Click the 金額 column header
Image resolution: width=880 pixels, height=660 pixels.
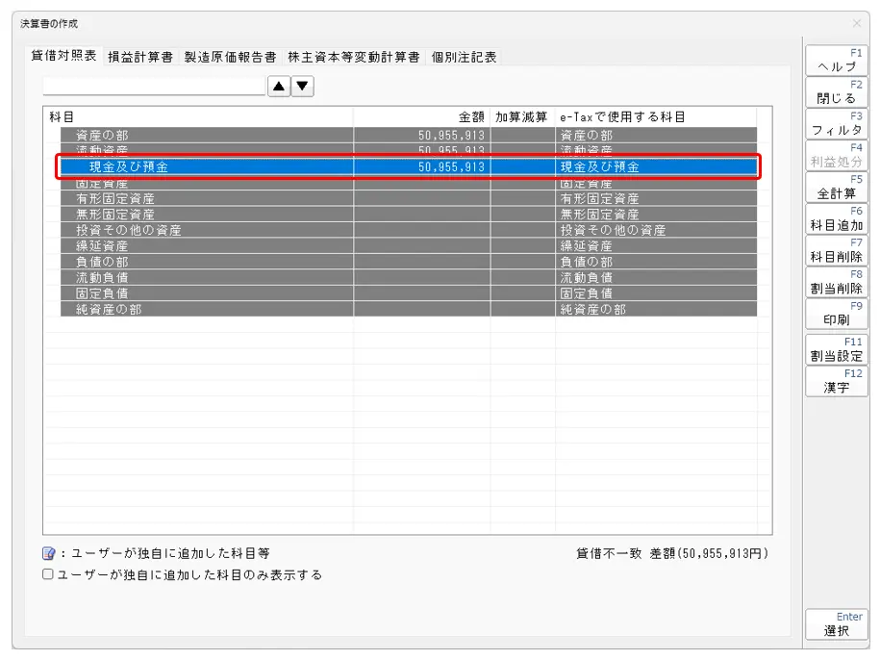coord(422,116)
